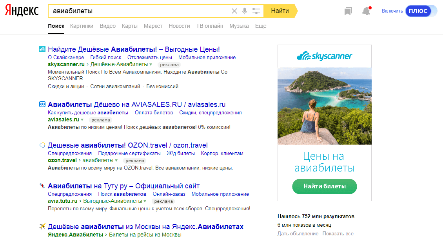Clear the search field with the X icon
The image size is (443, 242).
click(234, 11)
